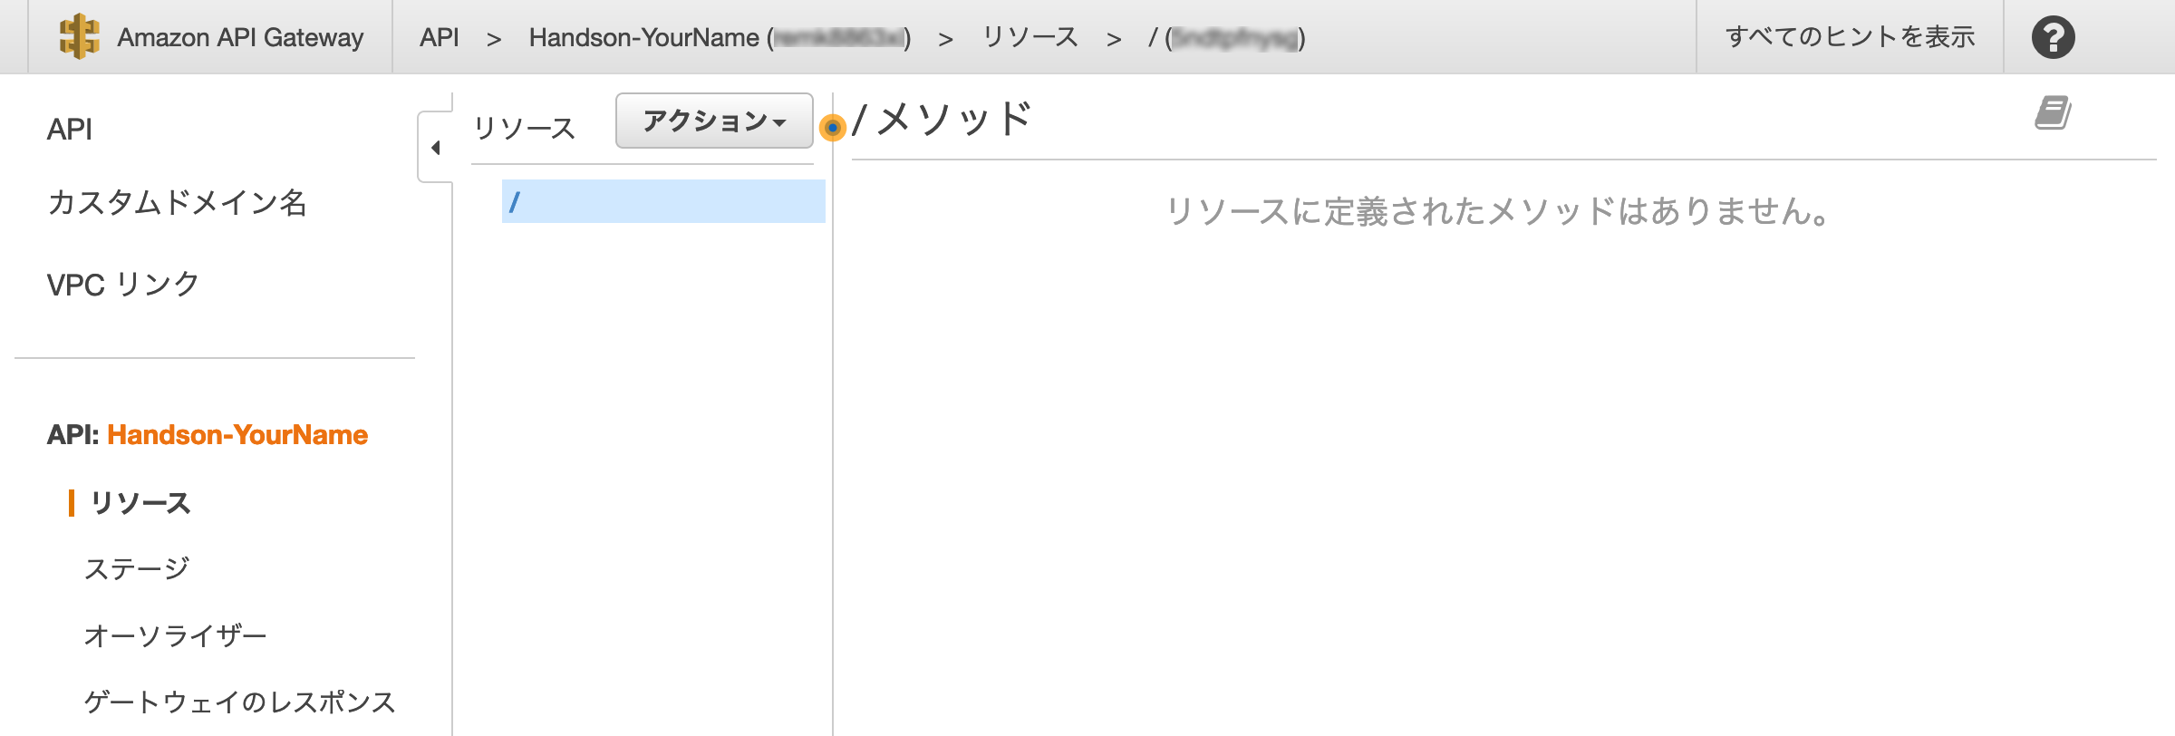The height and width of the screenshot is (736, 2175).
Task: Click the / メソッド panel heading
Action: point(942,119)
